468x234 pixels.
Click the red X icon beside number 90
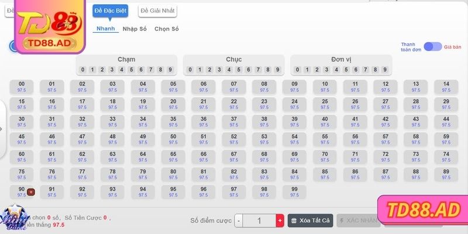coord(31,192)
